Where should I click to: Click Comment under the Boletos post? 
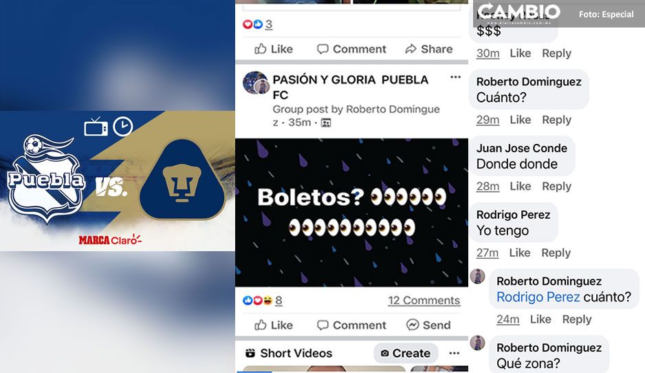[351, 326]
